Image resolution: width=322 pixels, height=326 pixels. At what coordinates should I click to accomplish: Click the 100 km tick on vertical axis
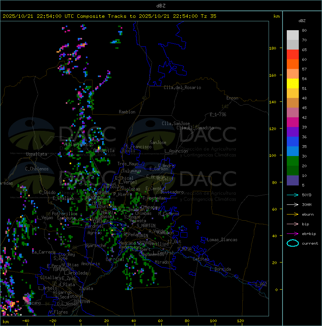coord(272,155)
